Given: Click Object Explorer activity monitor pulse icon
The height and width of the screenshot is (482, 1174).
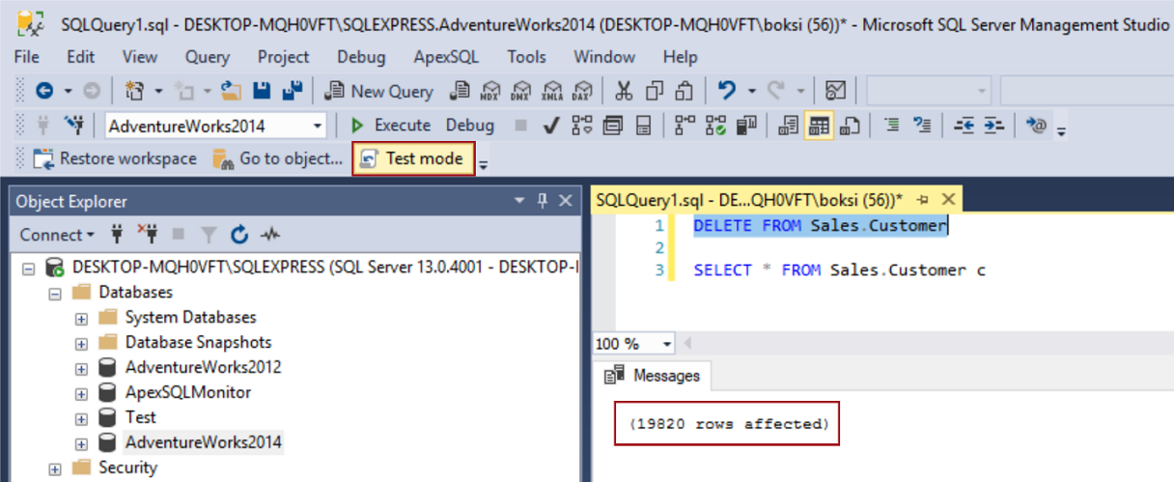Looking at the screenshot, I should click(270, 235).
